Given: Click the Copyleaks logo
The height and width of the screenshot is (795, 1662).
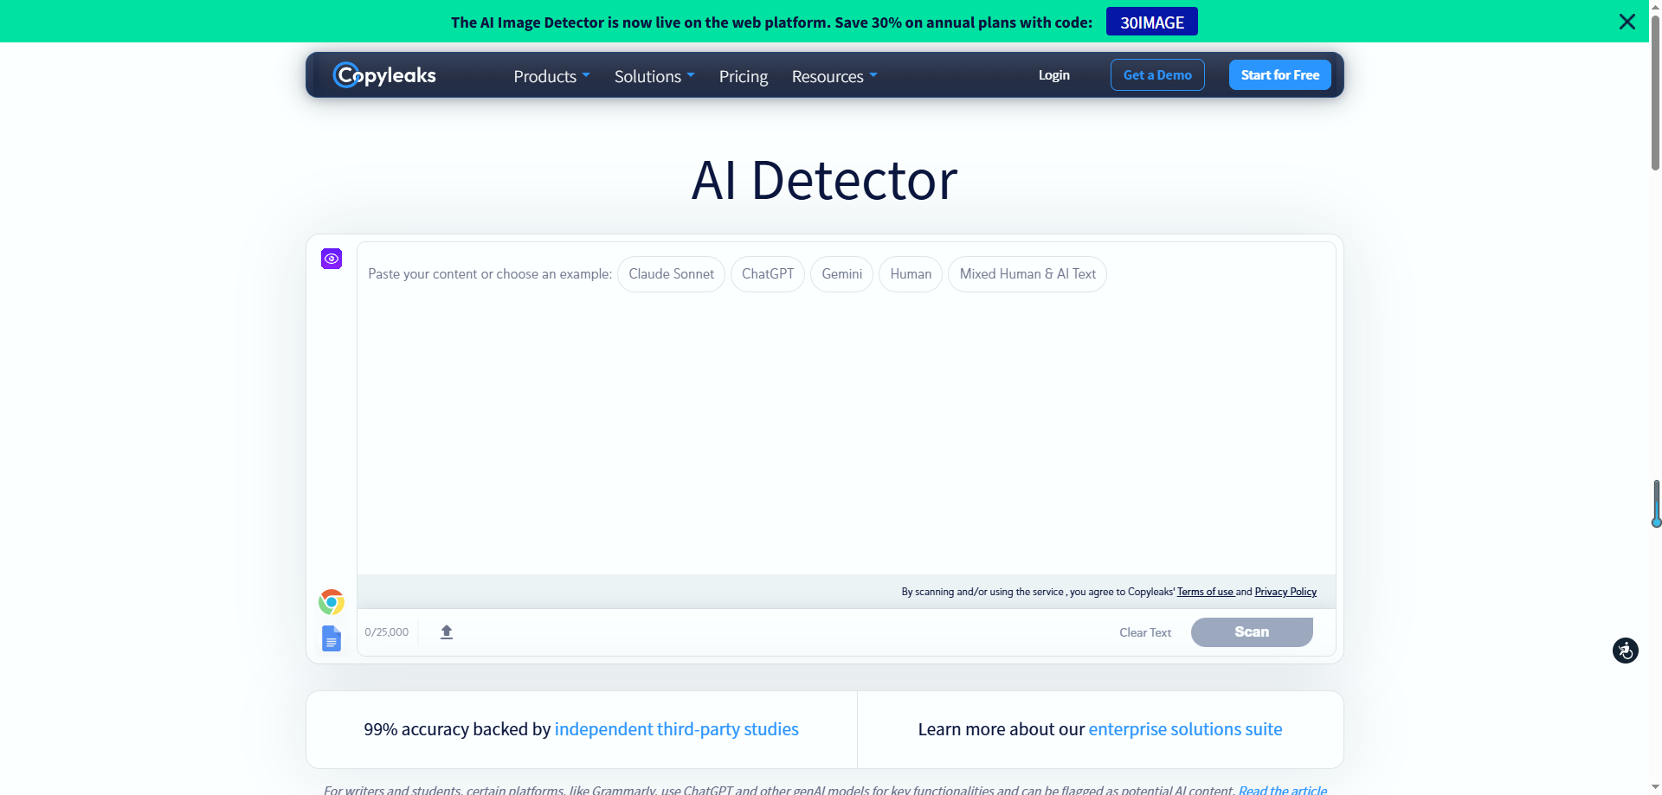Looking at the screenshot, I should (x=384, y=75).
